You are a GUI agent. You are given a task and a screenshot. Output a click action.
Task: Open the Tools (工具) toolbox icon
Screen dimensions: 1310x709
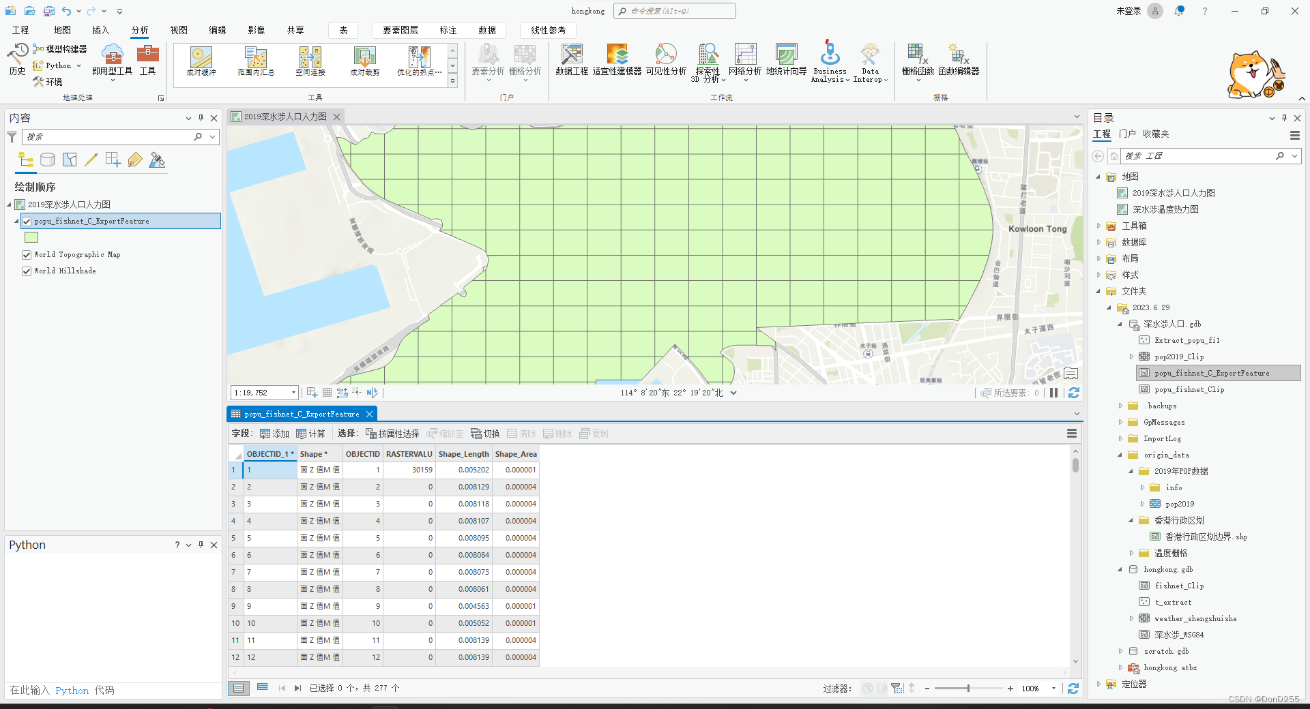[147, 60]
